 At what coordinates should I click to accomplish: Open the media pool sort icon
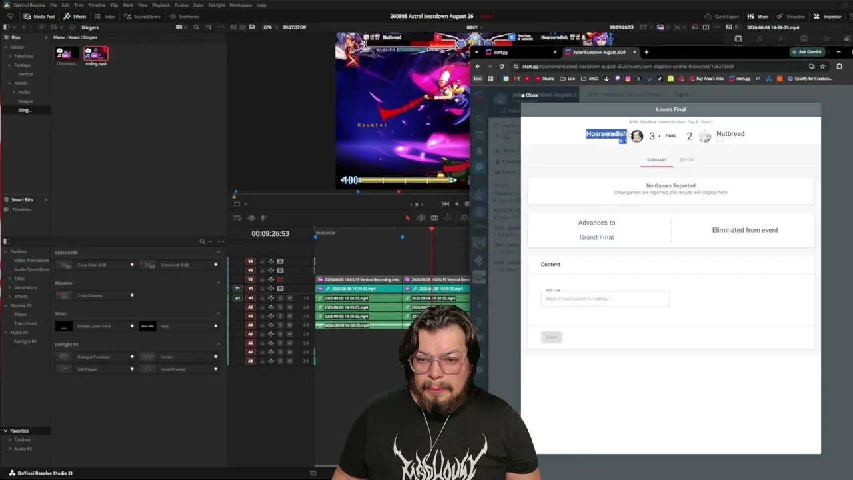point(208,27)
